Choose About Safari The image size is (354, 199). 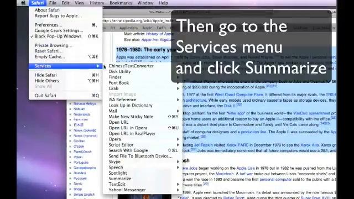coord(47,10)
